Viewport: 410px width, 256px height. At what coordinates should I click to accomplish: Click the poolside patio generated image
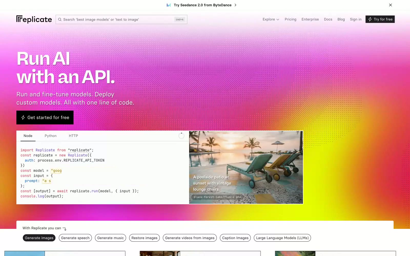tap(246, 167)
